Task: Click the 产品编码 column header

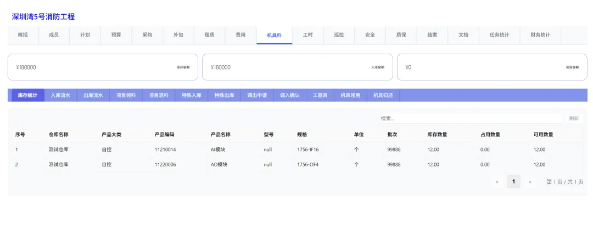Action: (165, 135)
